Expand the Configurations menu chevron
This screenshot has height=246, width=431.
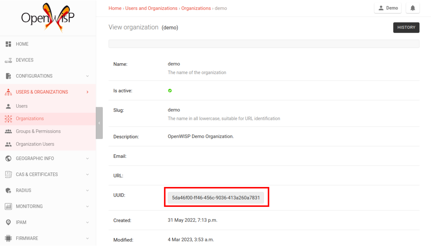(x=87, y=76)
